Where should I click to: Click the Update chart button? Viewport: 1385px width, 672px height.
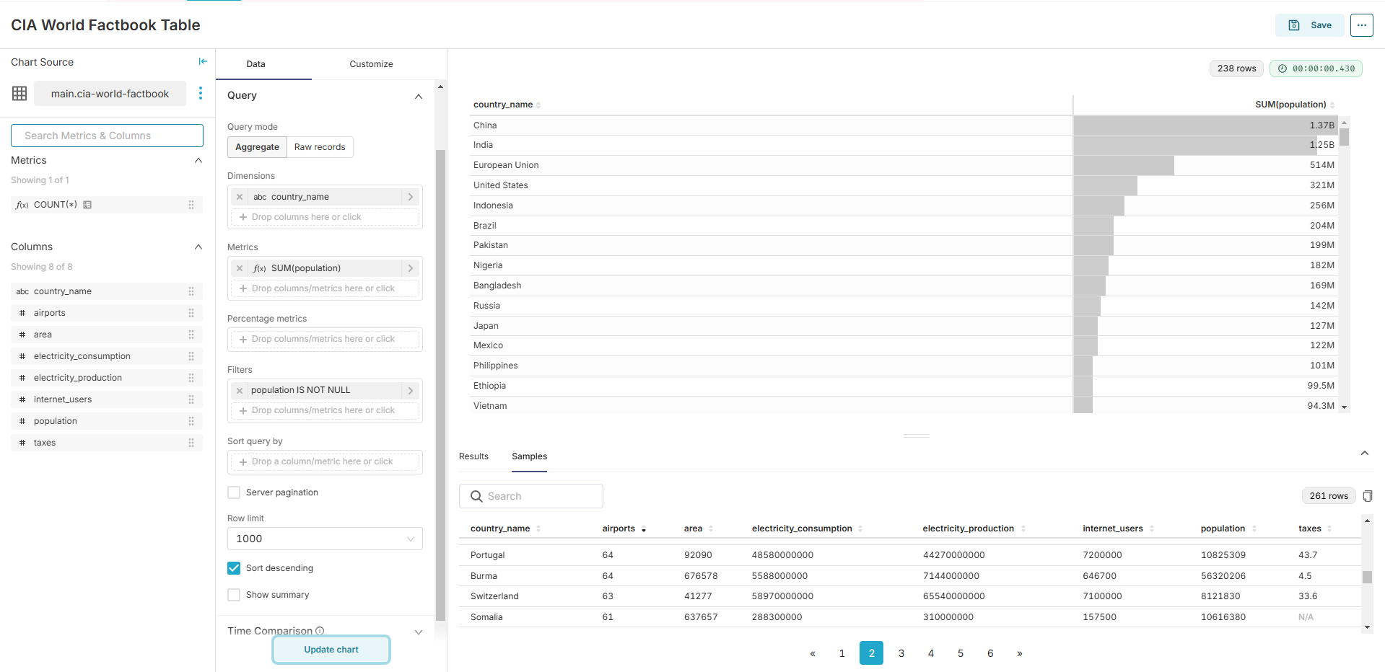[x=331, y=650]
